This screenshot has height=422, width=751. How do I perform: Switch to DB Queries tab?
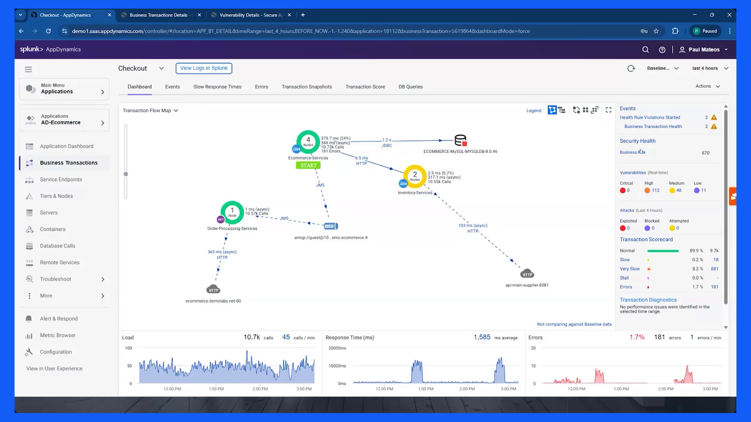pos(411,87)
